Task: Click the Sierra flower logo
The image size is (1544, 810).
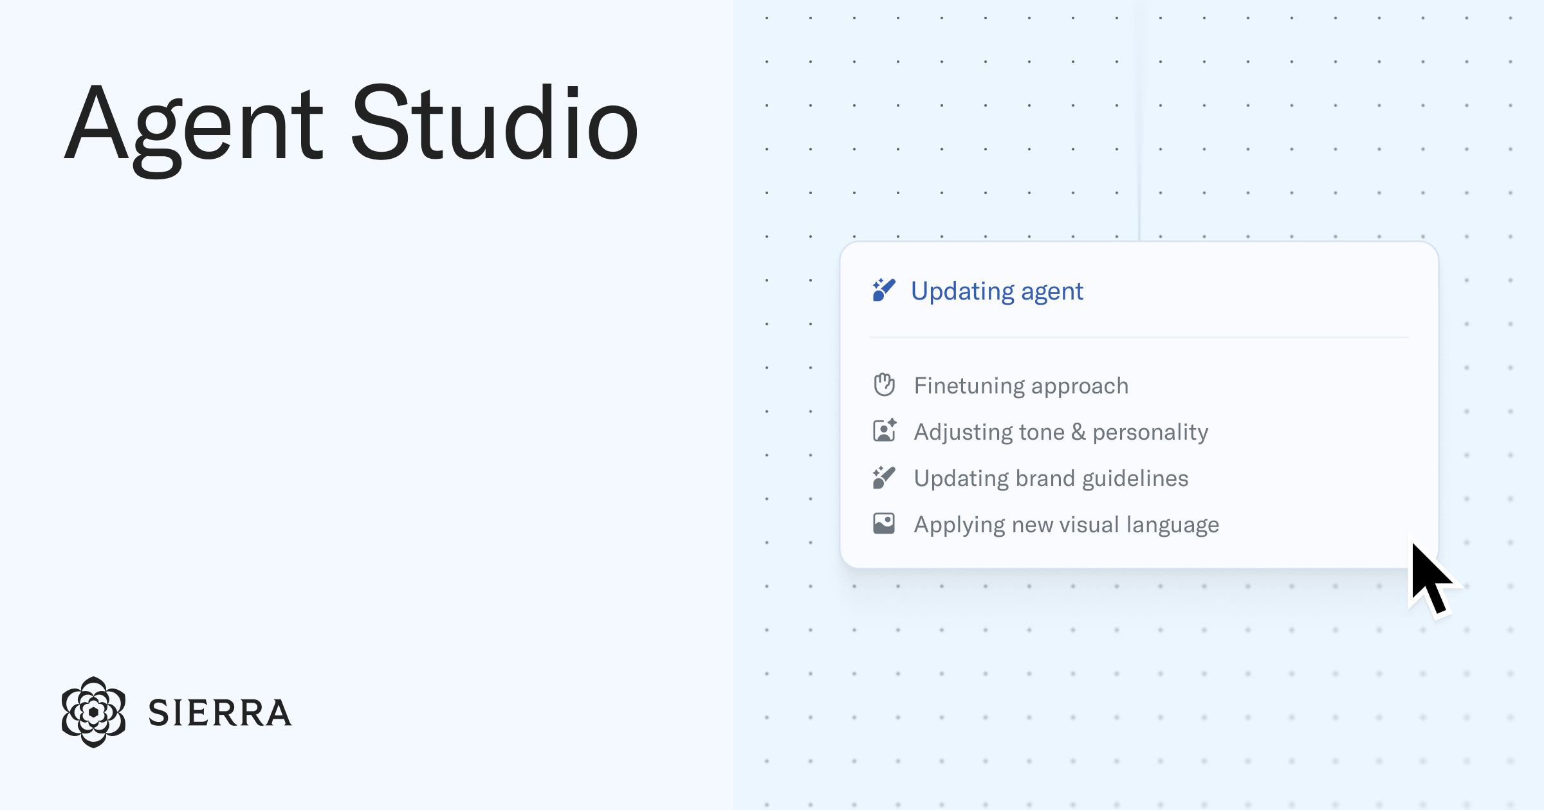Action: (94, 712)
